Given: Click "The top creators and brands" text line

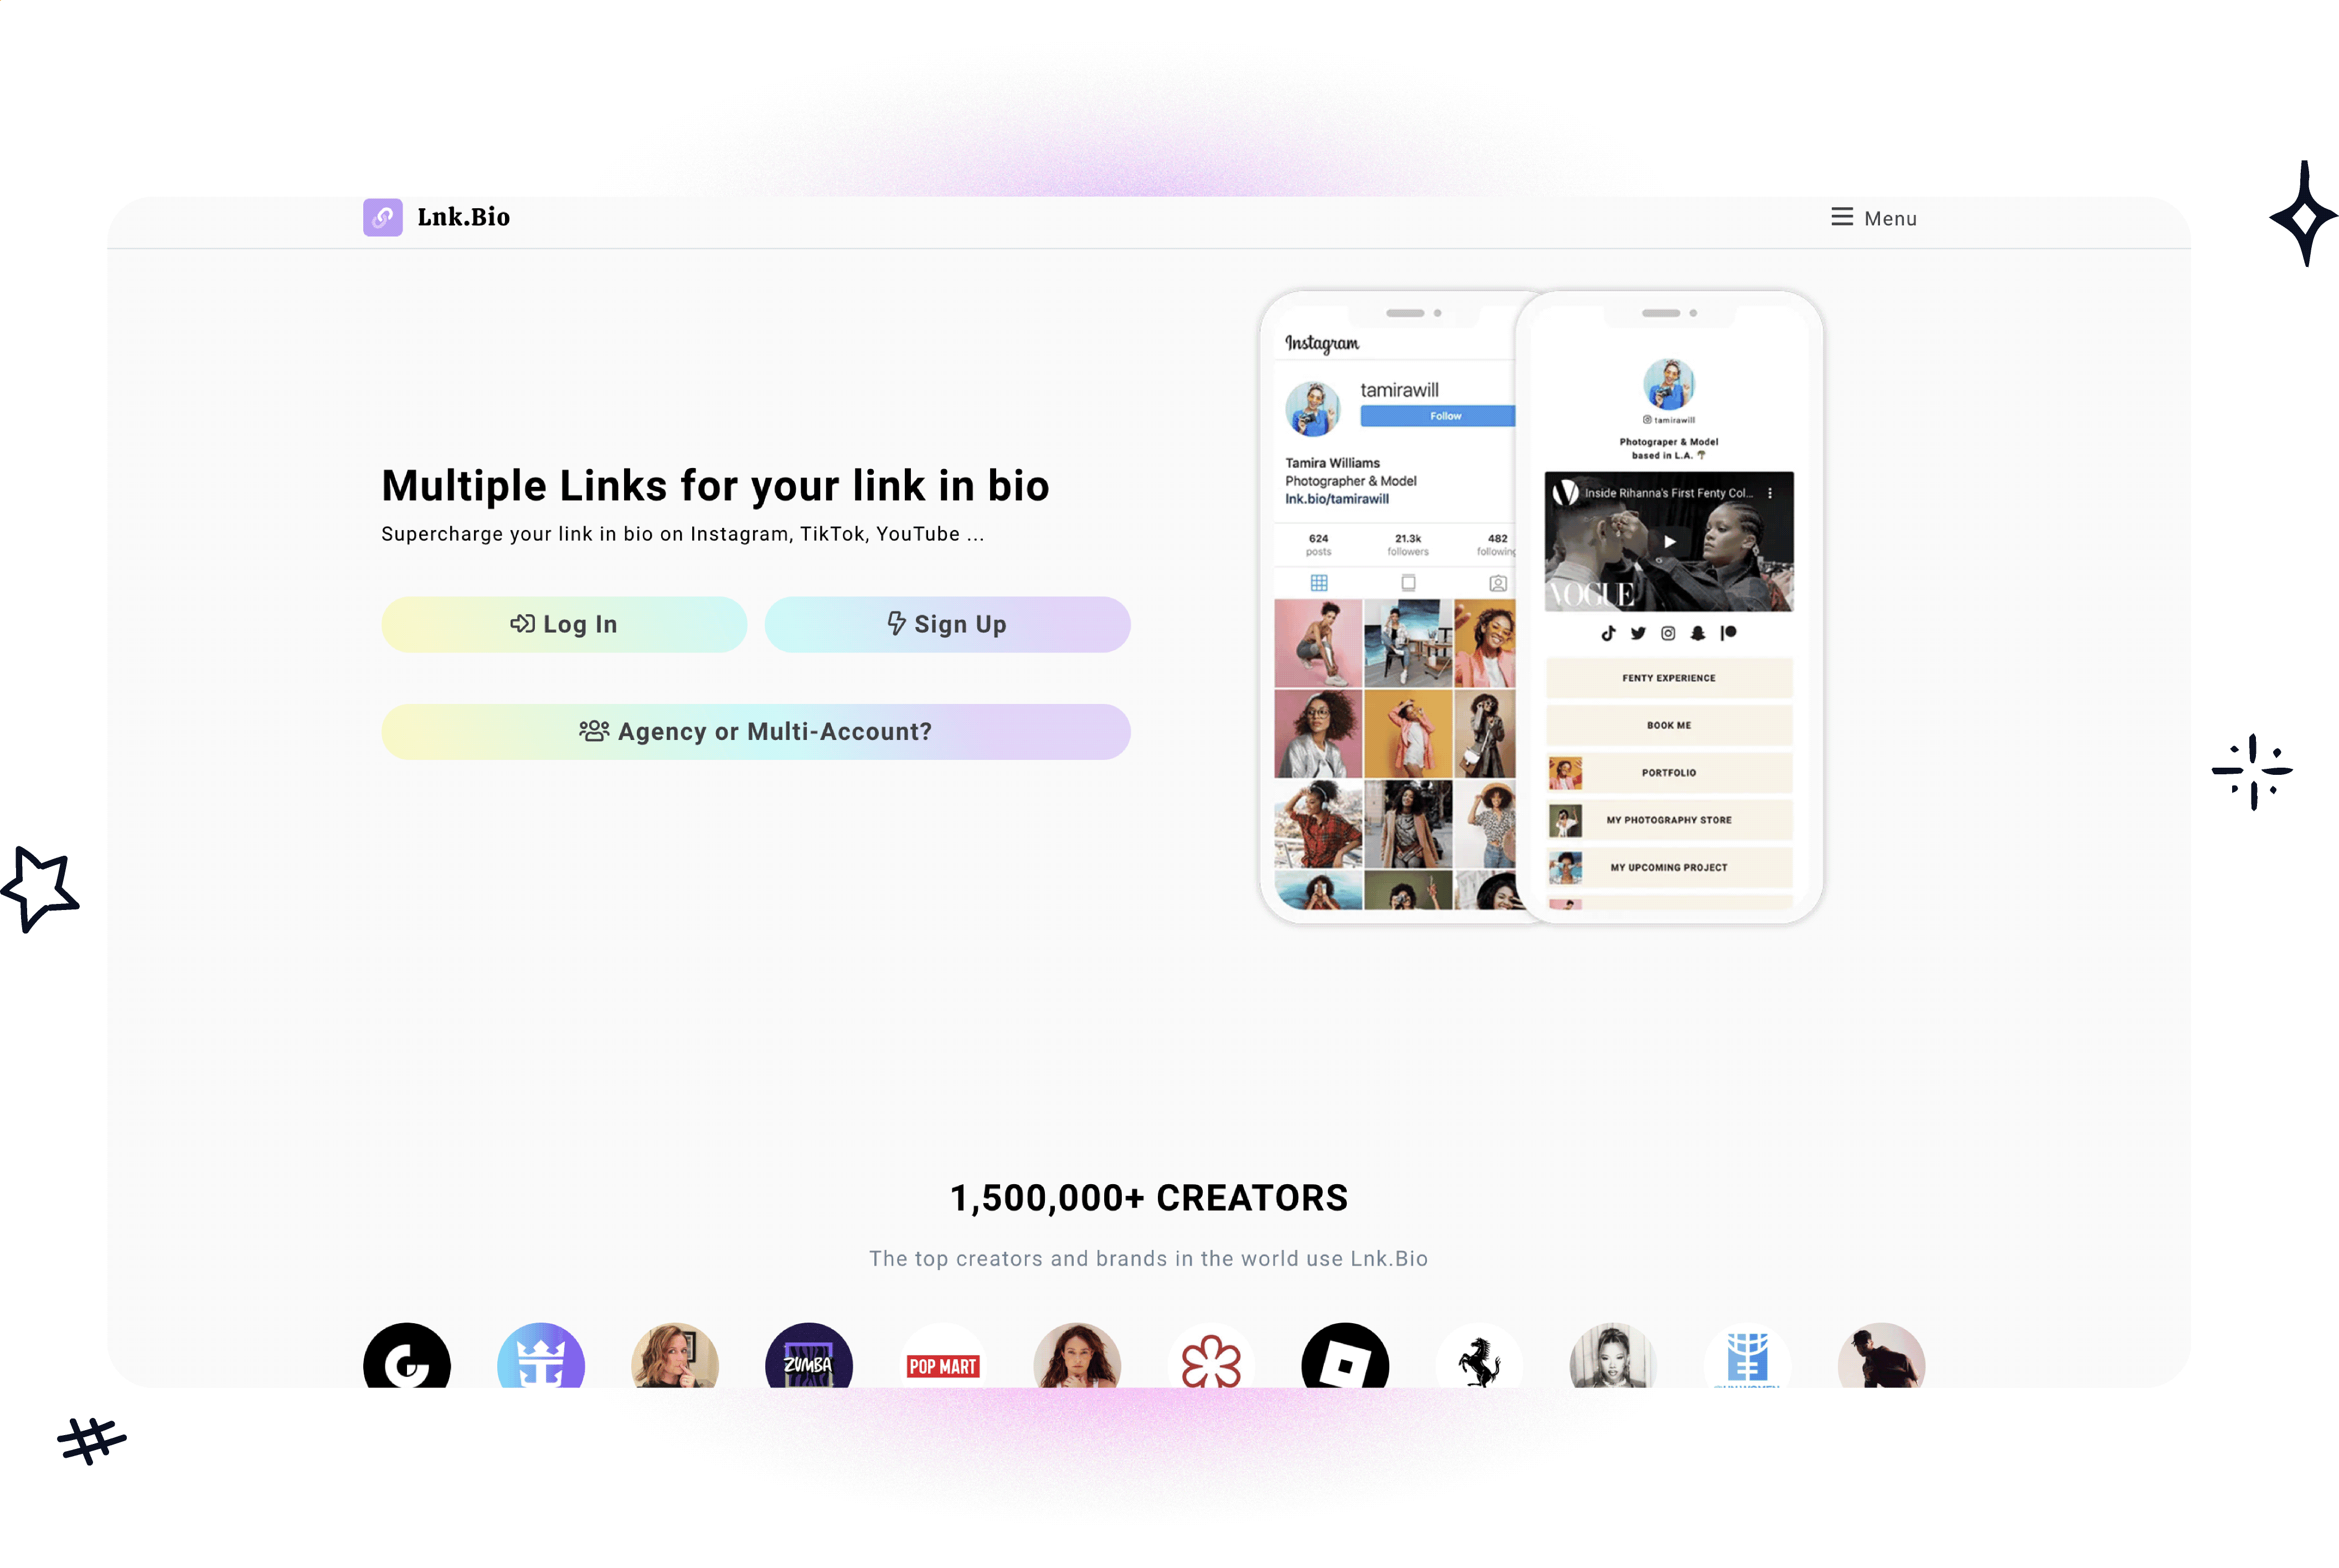Looking at the screenshot, I should pyautogui.click(x=1148, y=1258).
